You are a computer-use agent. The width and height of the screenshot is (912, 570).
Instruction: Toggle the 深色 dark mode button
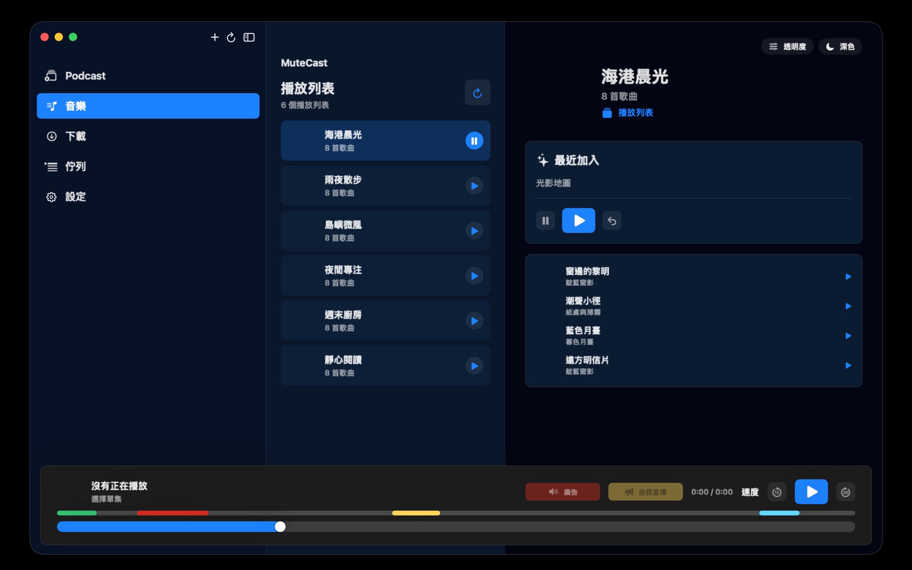coord(840,46)
